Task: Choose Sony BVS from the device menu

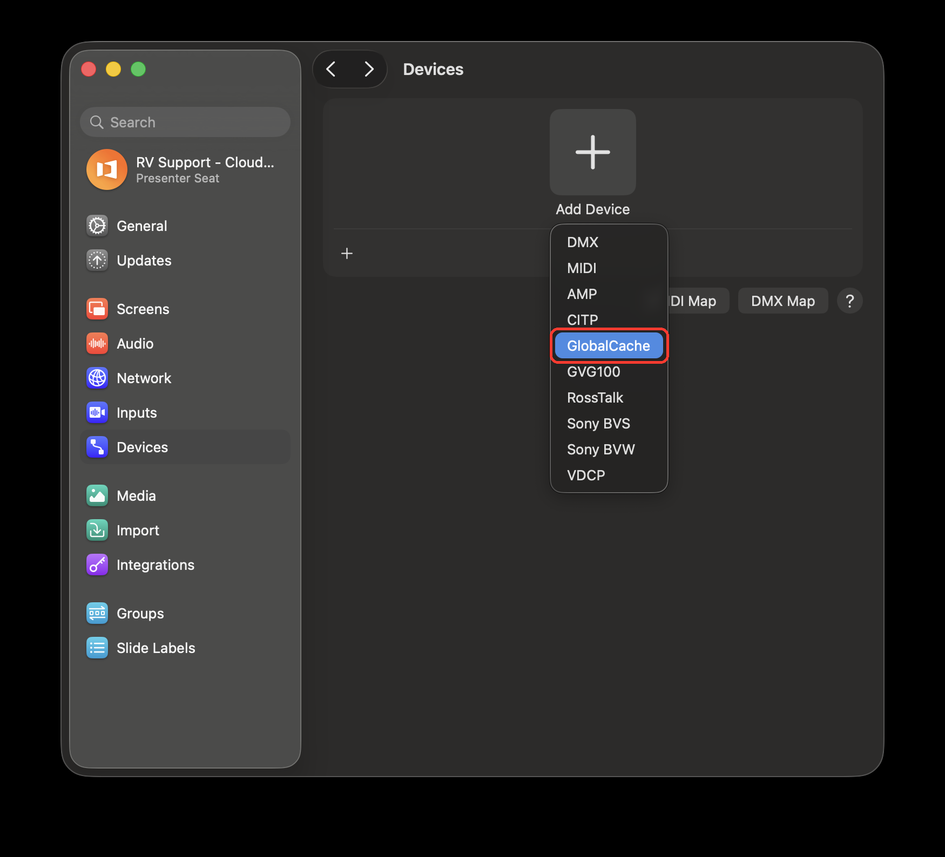Action: 609,424
